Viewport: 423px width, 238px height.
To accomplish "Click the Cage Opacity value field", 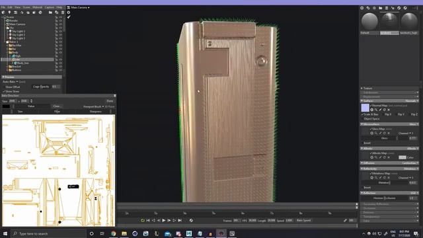I will (56, 87).
